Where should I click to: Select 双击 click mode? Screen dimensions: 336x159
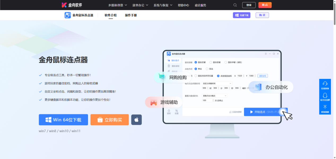tap(207, 69)
